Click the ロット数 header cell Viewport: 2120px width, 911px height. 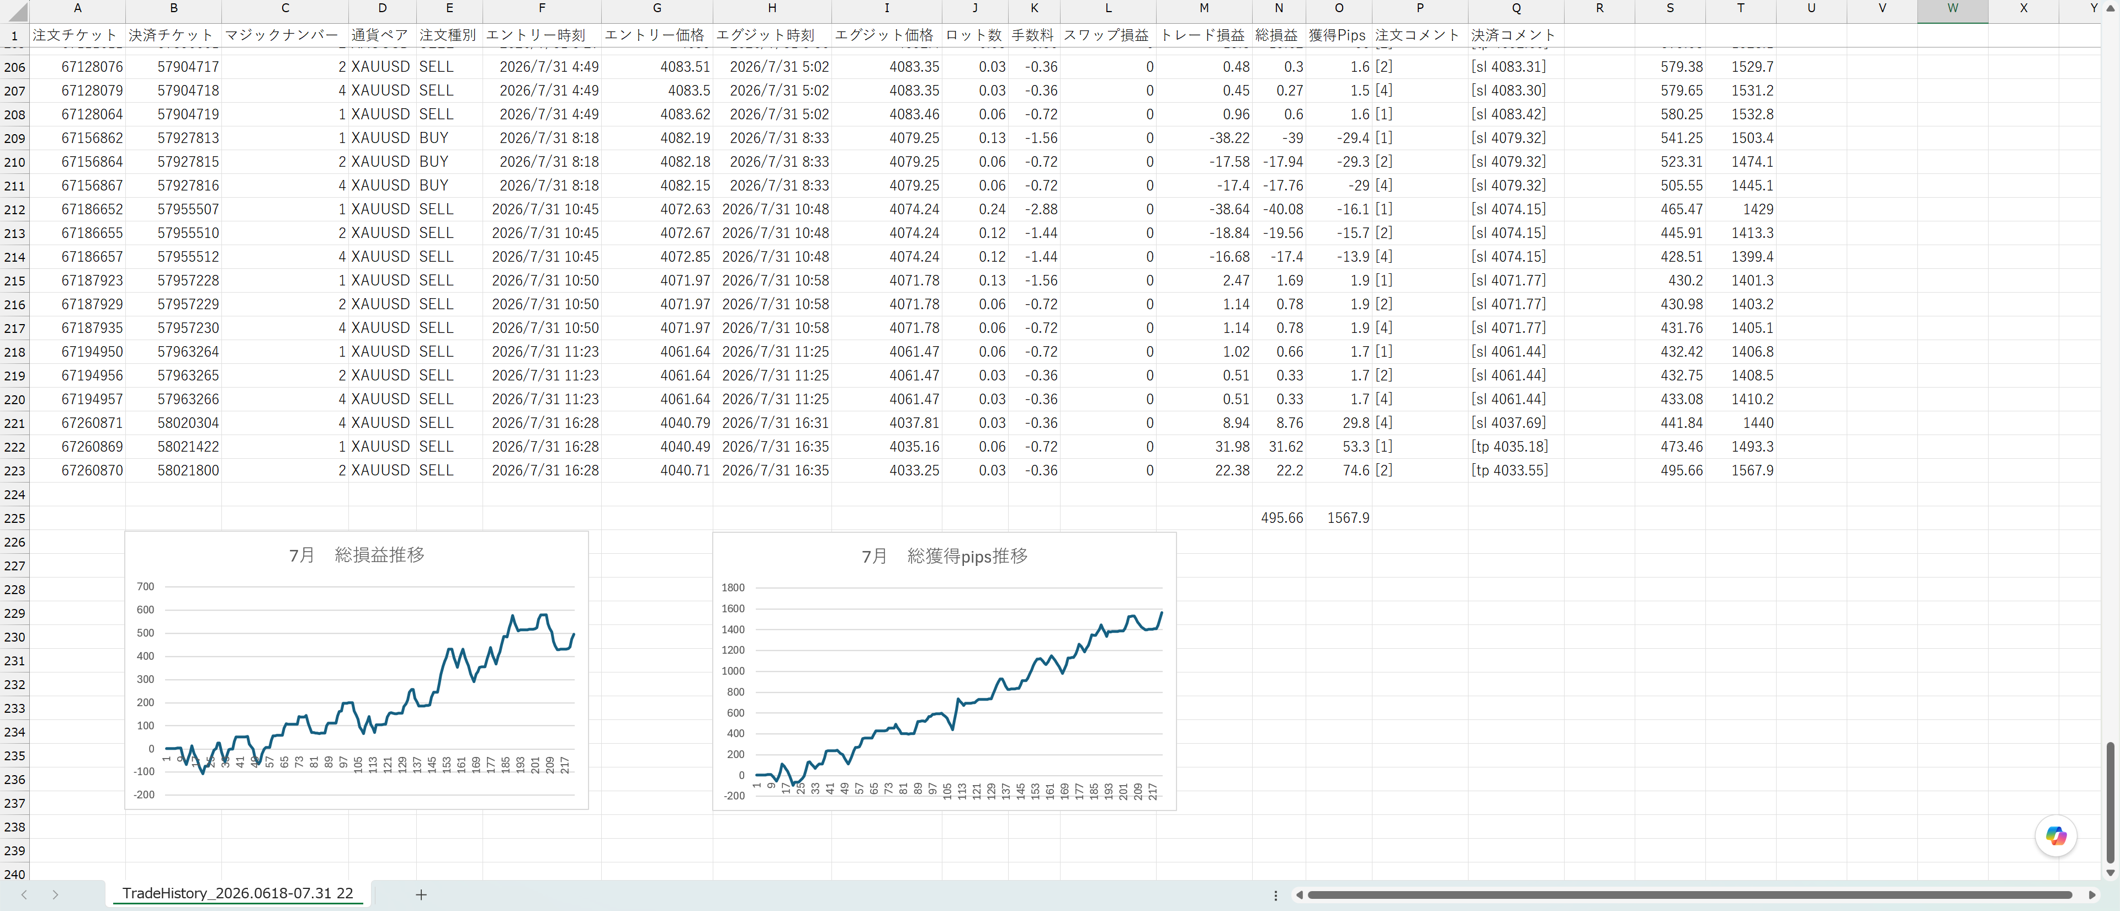click(x=974, y=35)
